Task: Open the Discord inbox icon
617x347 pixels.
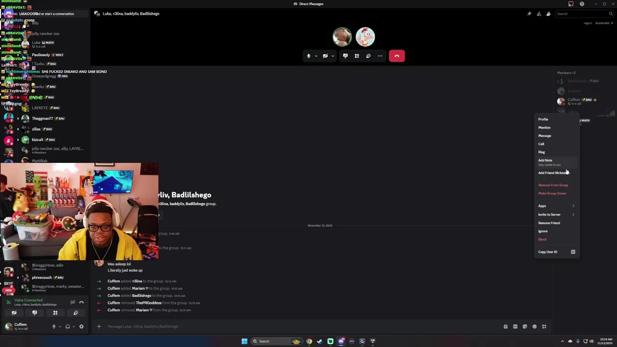Action: pyautogui.click(x=571, y=4)
